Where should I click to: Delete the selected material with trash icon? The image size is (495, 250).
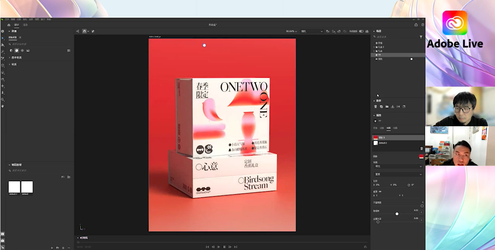(x=422, y=149)
